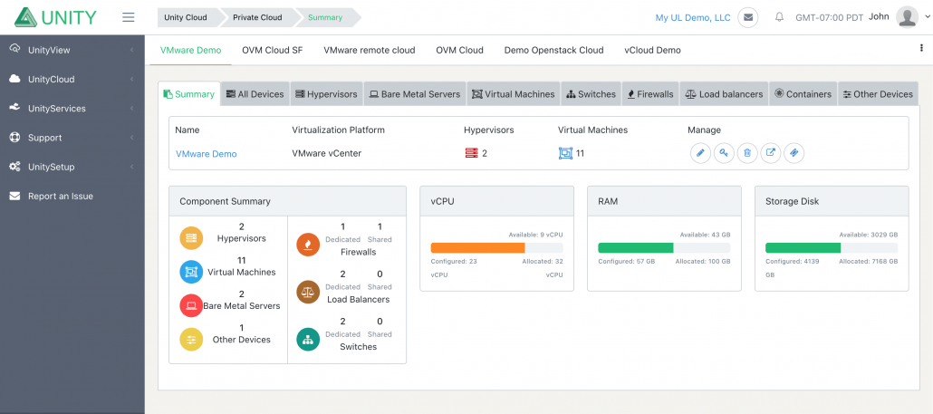
Task: Click the Allocated: 7168 GB label
Action: [868, 261]
